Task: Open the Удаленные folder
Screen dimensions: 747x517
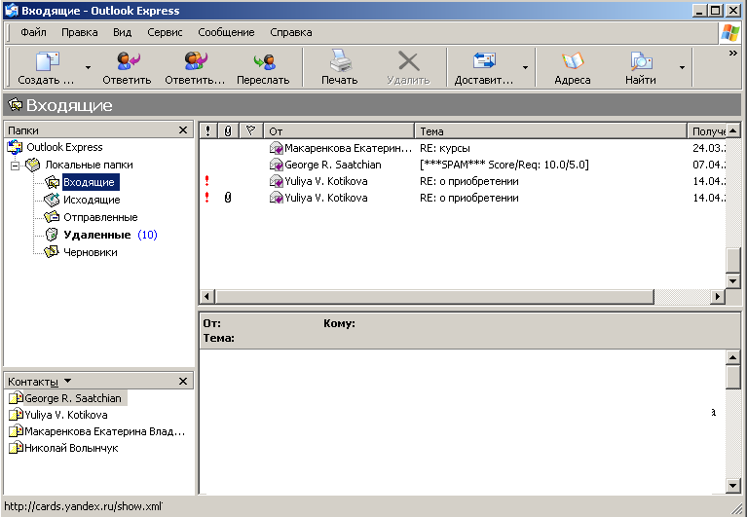Action: click(96, 235)
